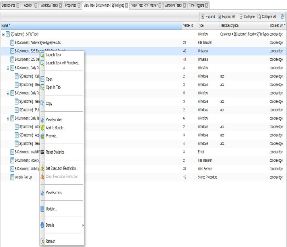This screenshot has height=247, width=287.
Task: Switch to the Workflow Tasks tab
Action: [49, 5]
